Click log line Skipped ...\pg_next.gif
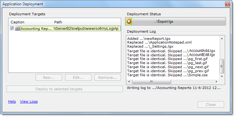This screenshot has width=235, height=117. tap(168, 67)
